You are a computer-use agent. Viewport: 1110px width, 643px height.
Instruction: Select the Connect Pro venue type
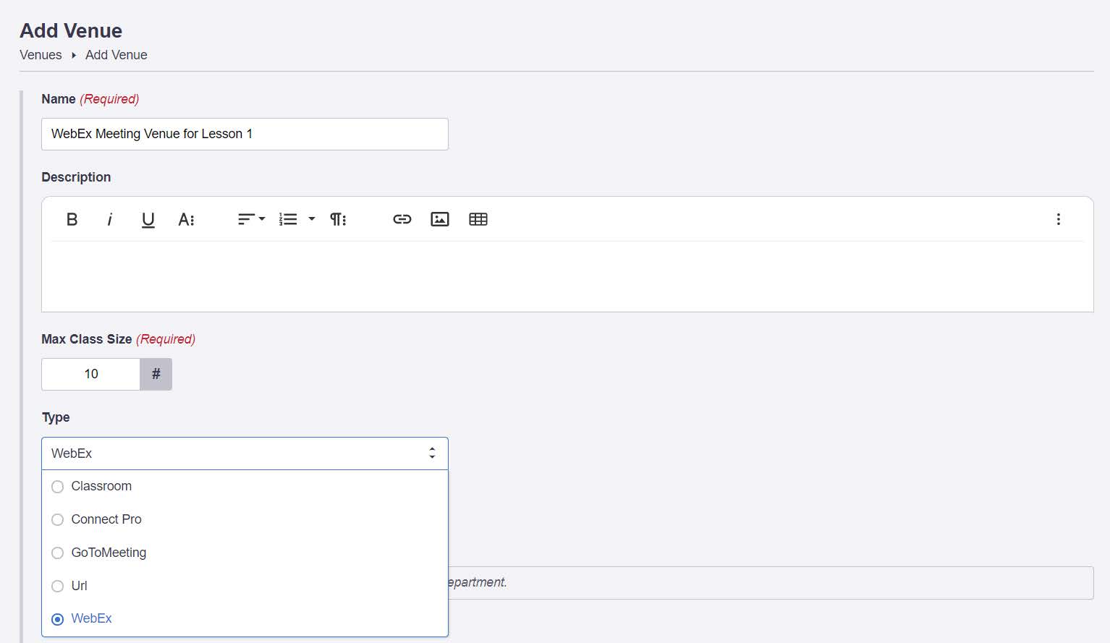[x=245, y=519]
